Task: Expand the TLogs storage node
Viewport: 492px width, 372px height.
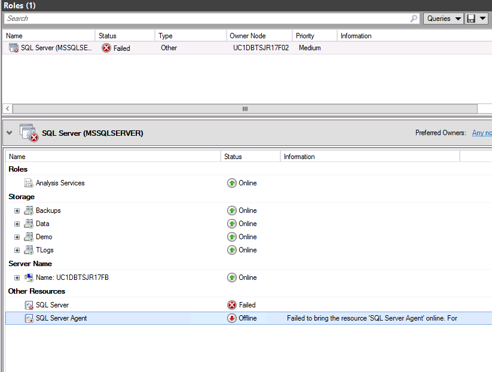Action: (x=17, y=250)
